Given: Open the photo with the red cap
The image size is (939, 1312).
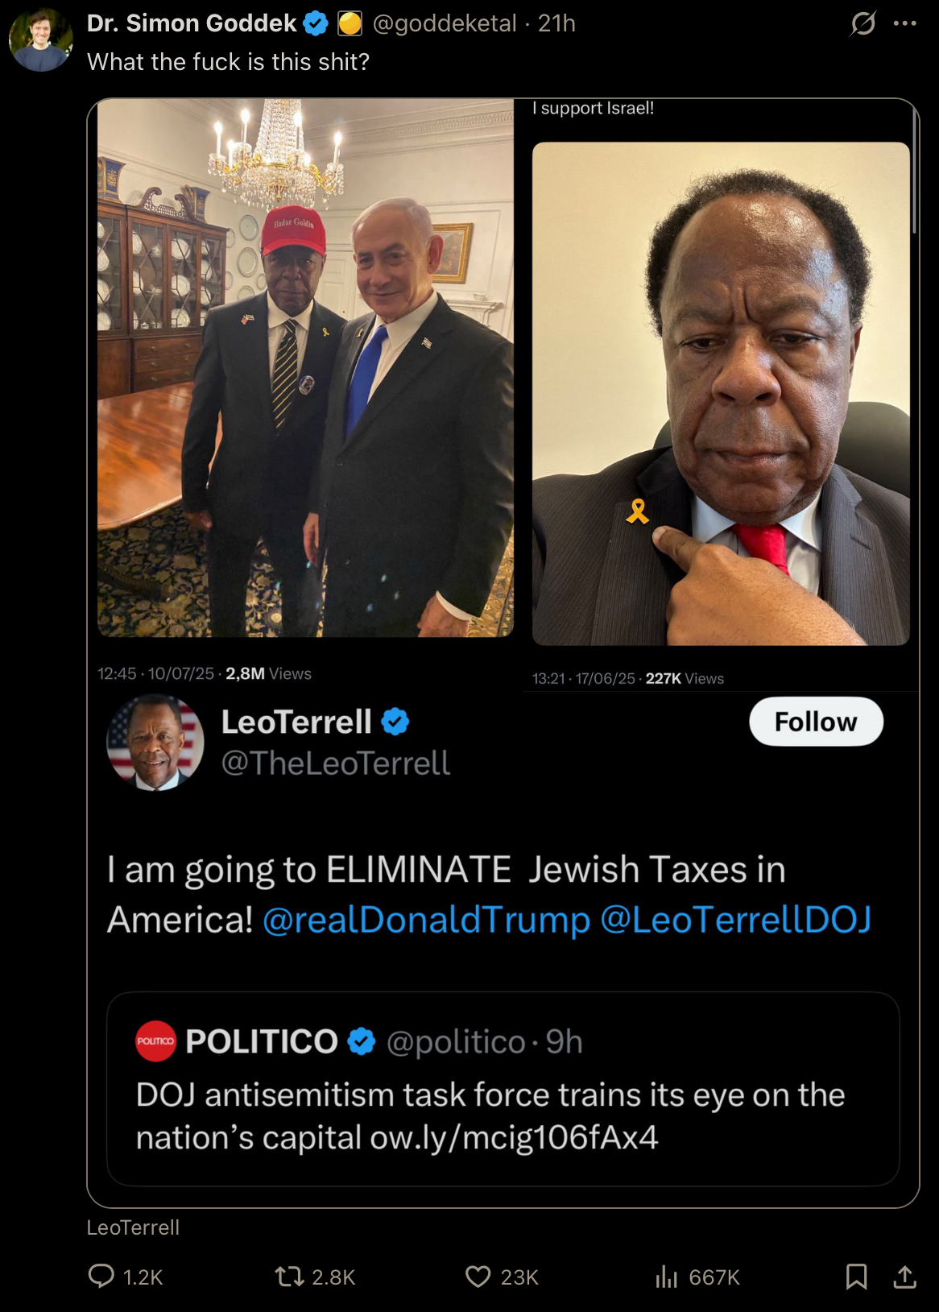Looking at the screenshot, I should [305, 368].
